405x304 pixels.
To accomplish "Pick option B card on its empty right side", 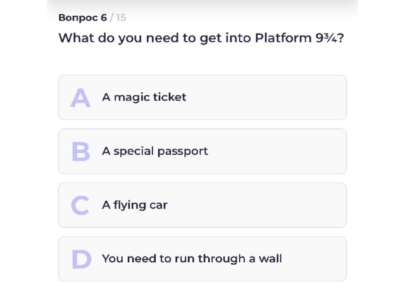I will (x=277, y=151).
